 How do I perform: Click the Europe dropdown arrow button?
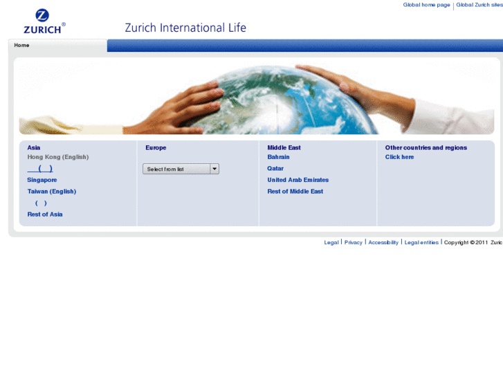click(x=214, y=169)
